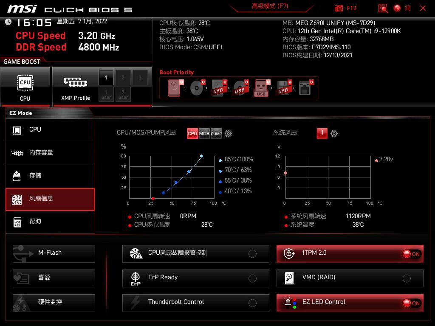
Task: Open the M-Flash utility
Action: 54,254
